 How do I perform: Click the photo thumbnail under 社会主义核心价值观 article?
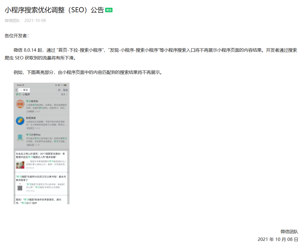point(20,165)
